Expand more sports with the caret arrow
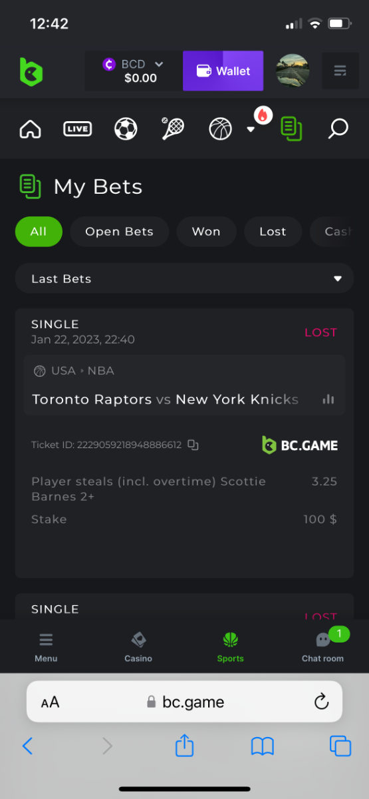This screenshot has width=369, height=799. point(251,130)
